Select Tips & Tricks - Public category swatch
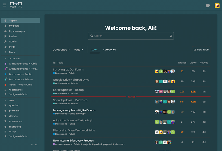Screen dimensions: 222x151 5,85
